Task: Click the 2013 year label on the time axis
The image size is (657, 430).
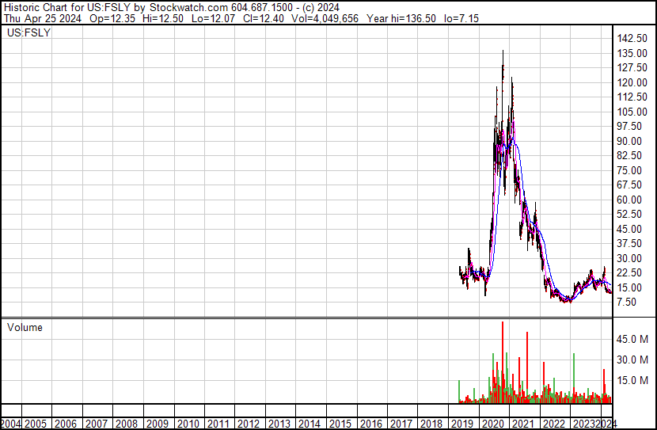Action: click(x=279, y=424)
